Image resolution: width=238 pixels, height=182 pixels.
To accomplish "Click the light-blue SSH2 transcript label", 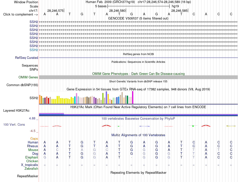I will point(34,50).
